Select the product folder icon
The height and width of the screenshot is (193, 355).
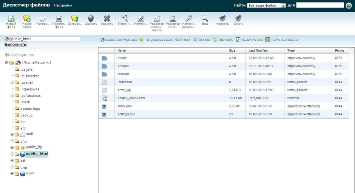click(x=104, y=66)
